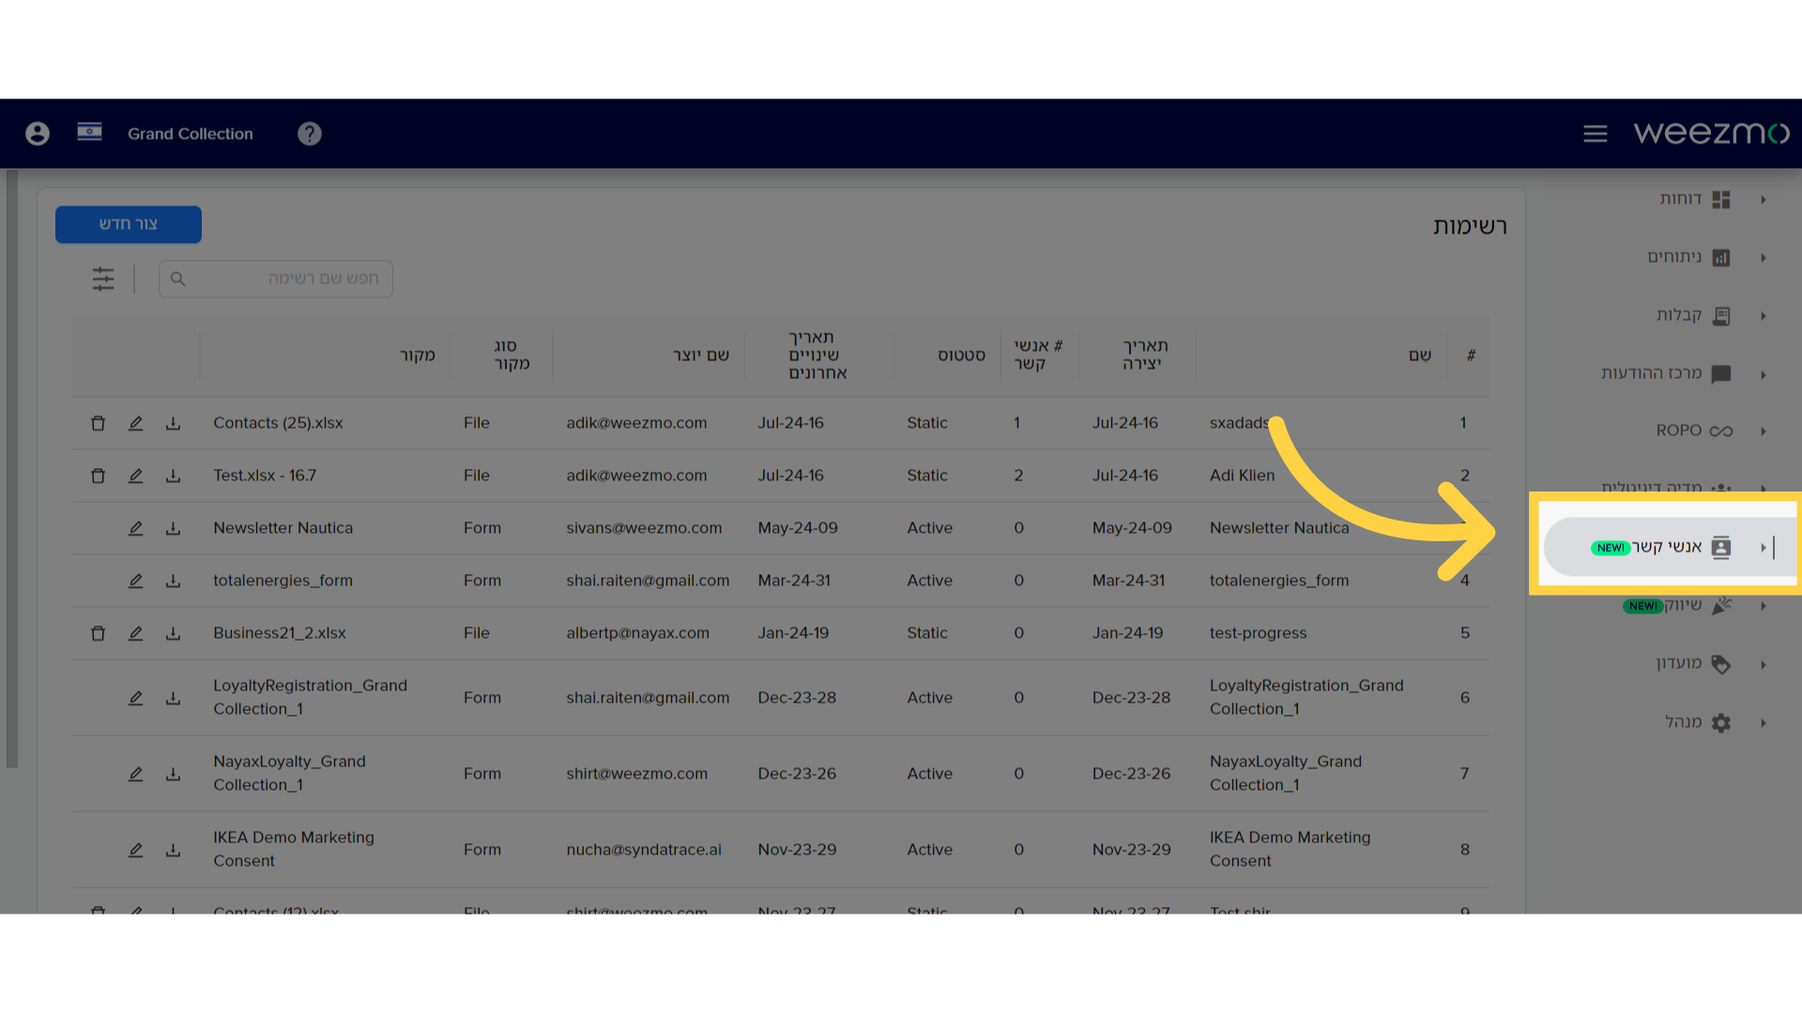Click the sivans@weezmo.com creator cell
The height and width of the screenshot is (1013, 1802).
click(x=644, y=528)
